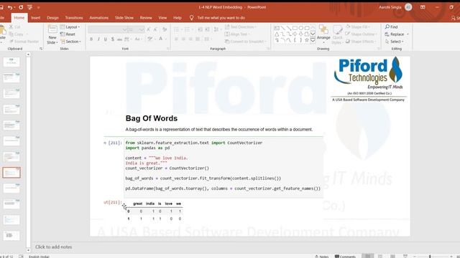Image resolution: width=460 pixels, height=258 pixels.
Task: Select the rectangle shape in gallery
Action: pos(295,28)
